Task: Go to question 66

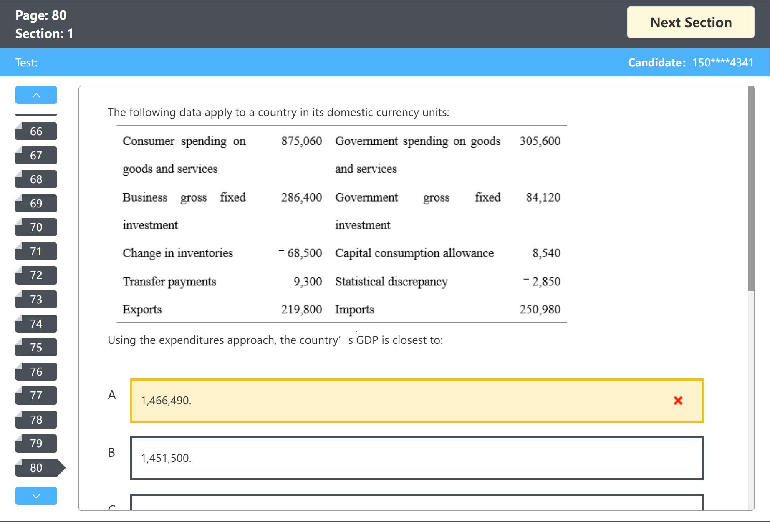Action: (x=36, y=131)
